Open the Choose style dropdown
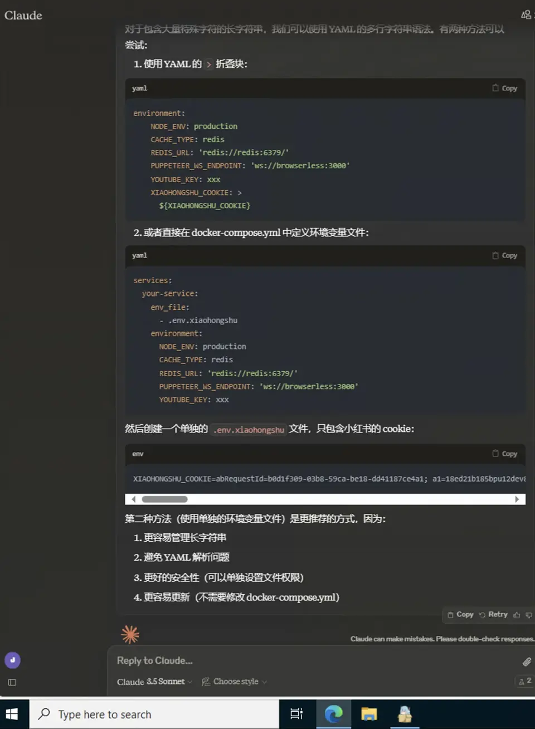Viewport: 535px width, 729px height. click(x=234, y=682)
